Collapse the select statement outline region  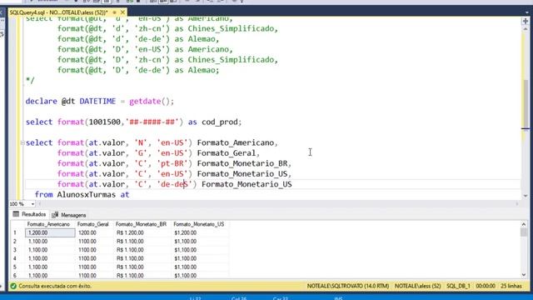point(22,142)
